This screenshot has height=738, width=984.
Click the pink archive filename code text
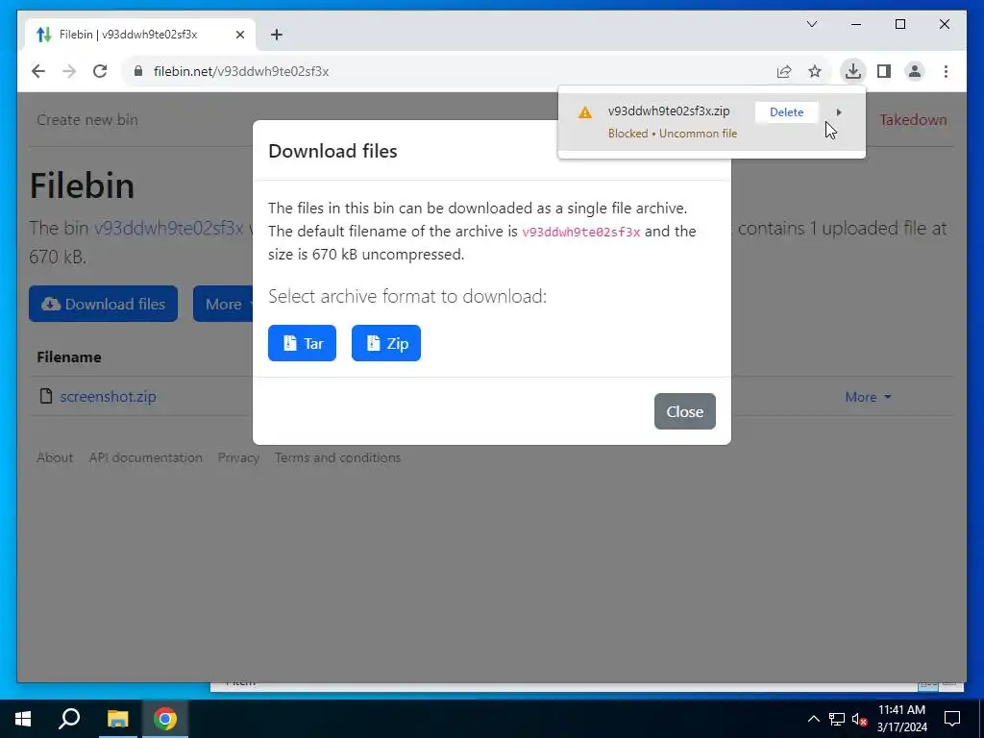coord(581,232)
